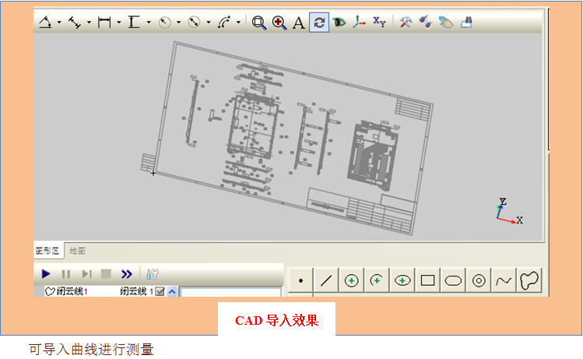Select the open curve tool
583x359 pixels.
pos(504,280)
